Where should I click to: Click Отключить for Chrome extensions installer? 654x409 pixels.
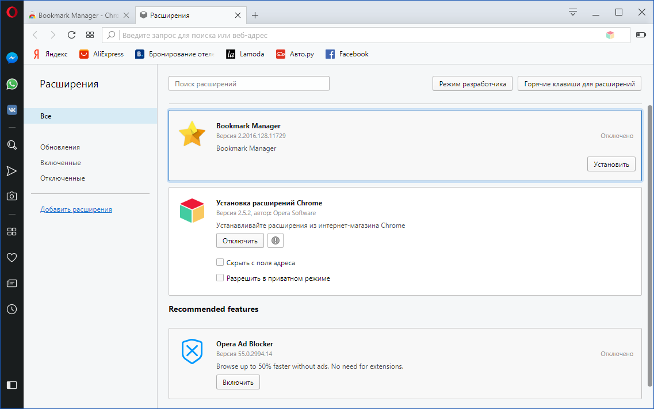point(240,240)
